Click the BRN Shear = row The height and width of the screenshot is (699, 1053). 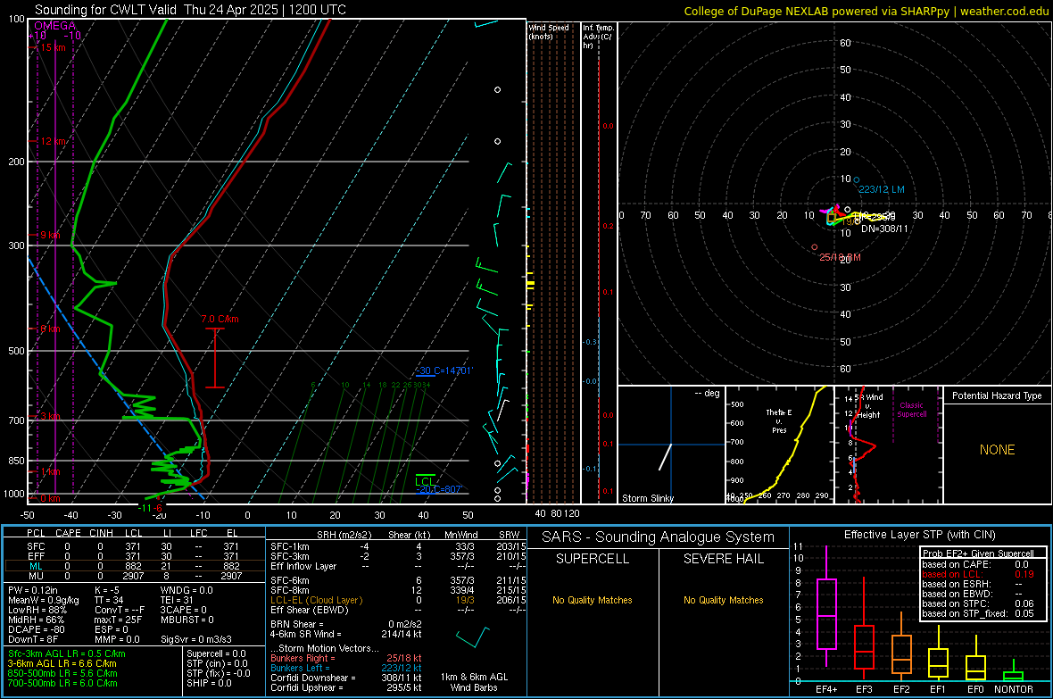[346, 624]
